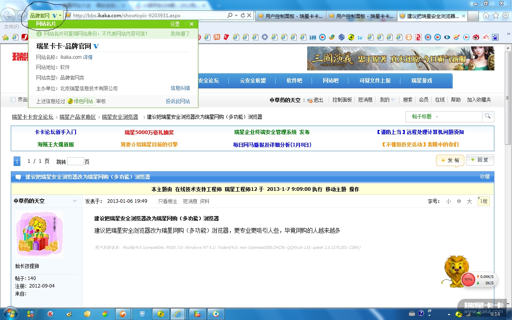Select the 小 font size option

(448, 202)
